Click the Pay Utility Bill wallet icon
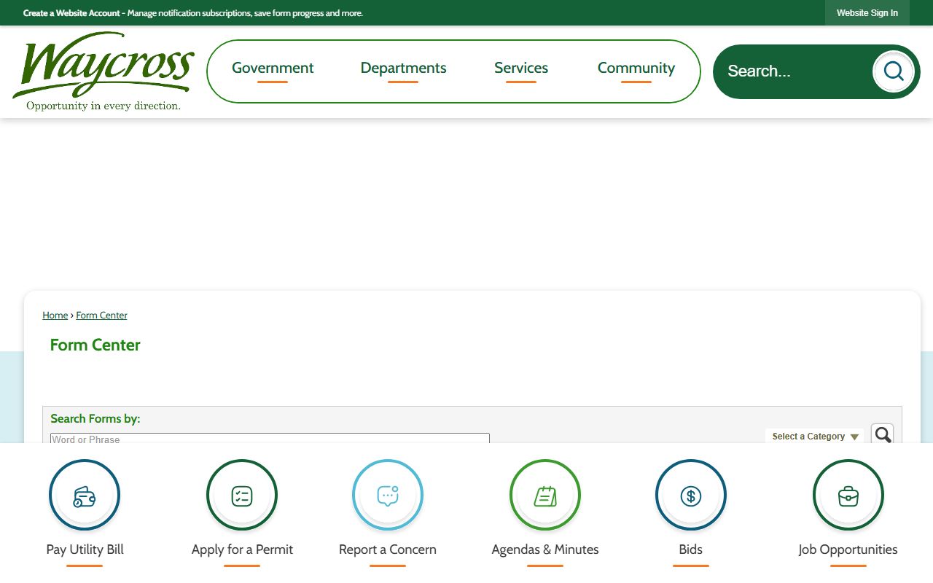Screen dimensions: 933x583 pos(85,496)
